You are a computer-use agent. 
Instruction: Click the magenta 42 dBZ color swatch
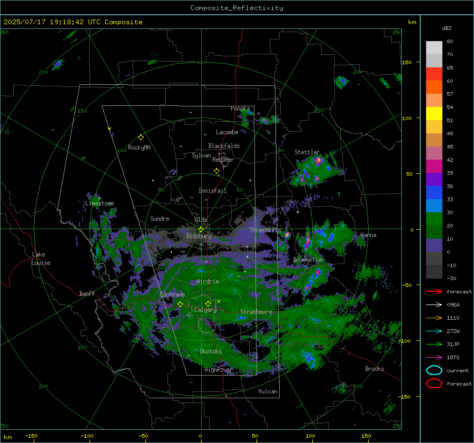tap(434, 166)
